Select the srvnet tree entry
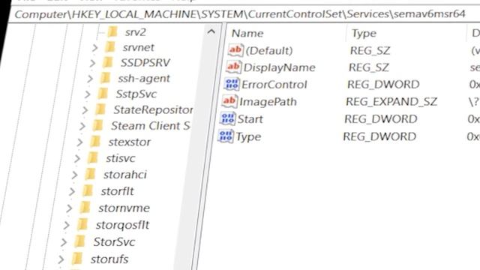The image size is (480, 270). (x=138, y=47)
